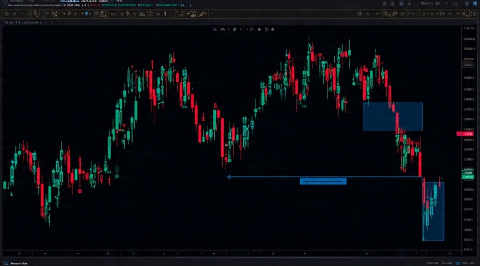The width and height of the screenshot is (480, 266).
Task: Select the eraser-shaped icon in floating chart toolbar
Action: coord(252,30)
